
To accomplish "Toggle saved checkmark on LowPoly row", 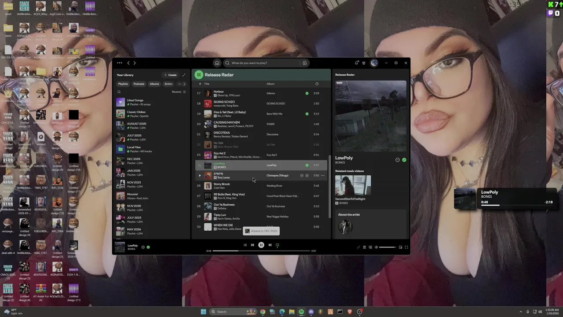I will 307,165.
